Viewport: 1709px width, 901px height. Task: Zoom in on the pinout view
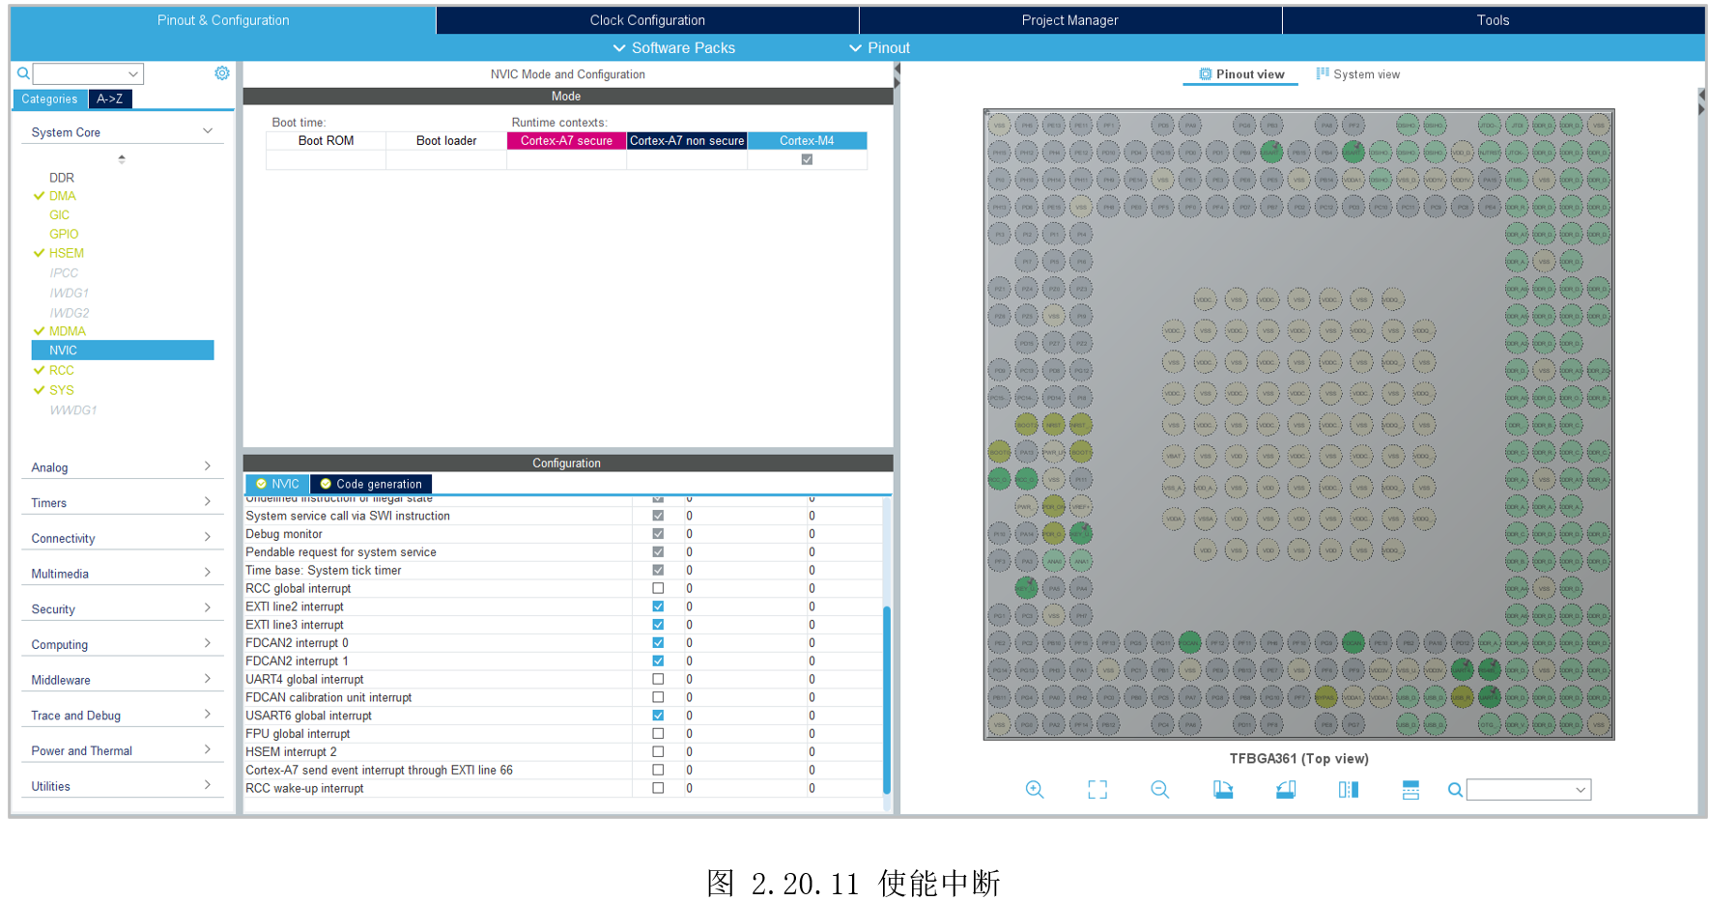point(1034,790)
